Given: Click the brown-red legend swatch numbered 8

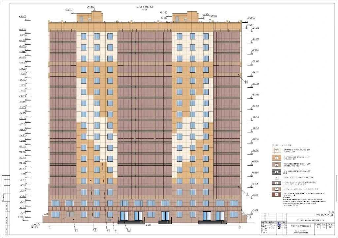Looking at the screenshot, I should click(277, 195).
